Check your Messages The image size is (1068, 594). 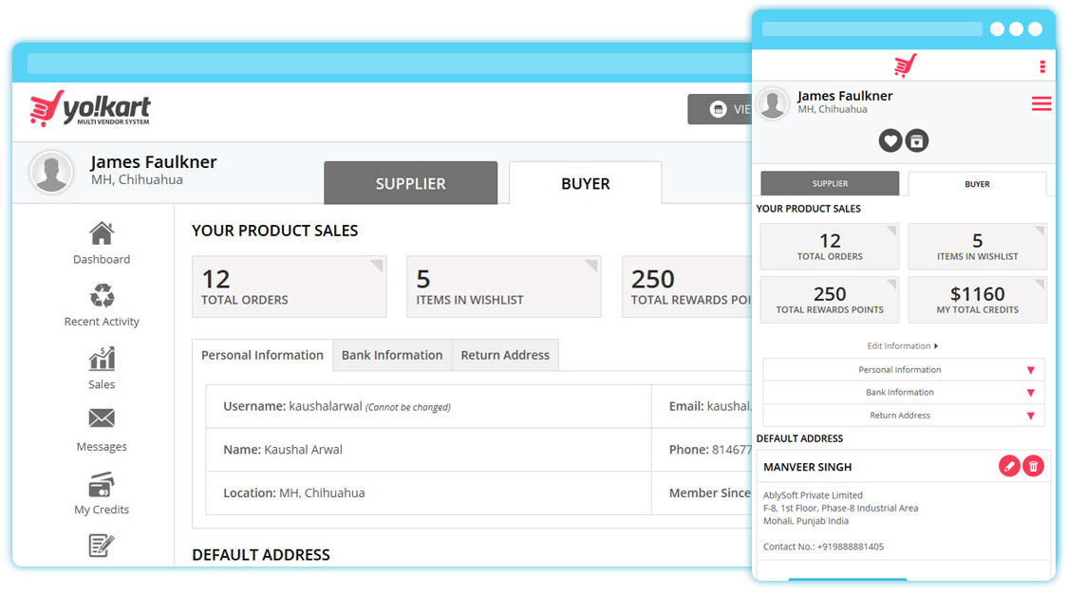(102, 430)
